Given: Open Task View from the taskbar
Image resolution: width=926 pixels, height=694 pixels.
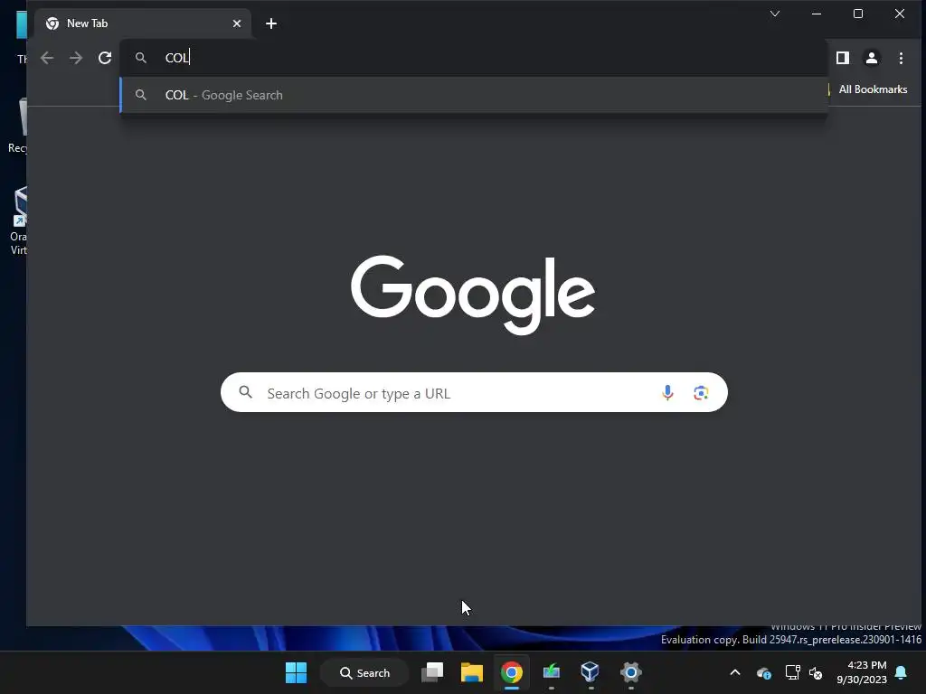Looking at the screenshot, I should pos(432,672).
